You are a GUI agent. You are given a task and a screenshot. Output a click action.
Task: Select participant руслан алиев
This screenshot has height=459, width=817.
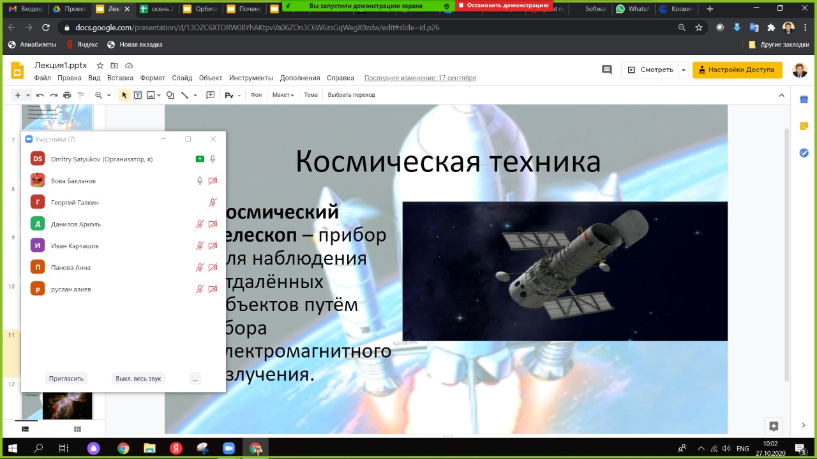pos(123,289)
